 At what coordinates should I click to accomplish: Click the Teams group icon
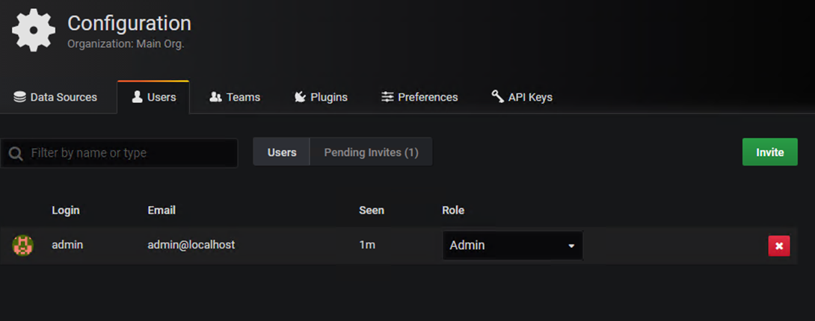pyautogui.click(x=215, y=97)
